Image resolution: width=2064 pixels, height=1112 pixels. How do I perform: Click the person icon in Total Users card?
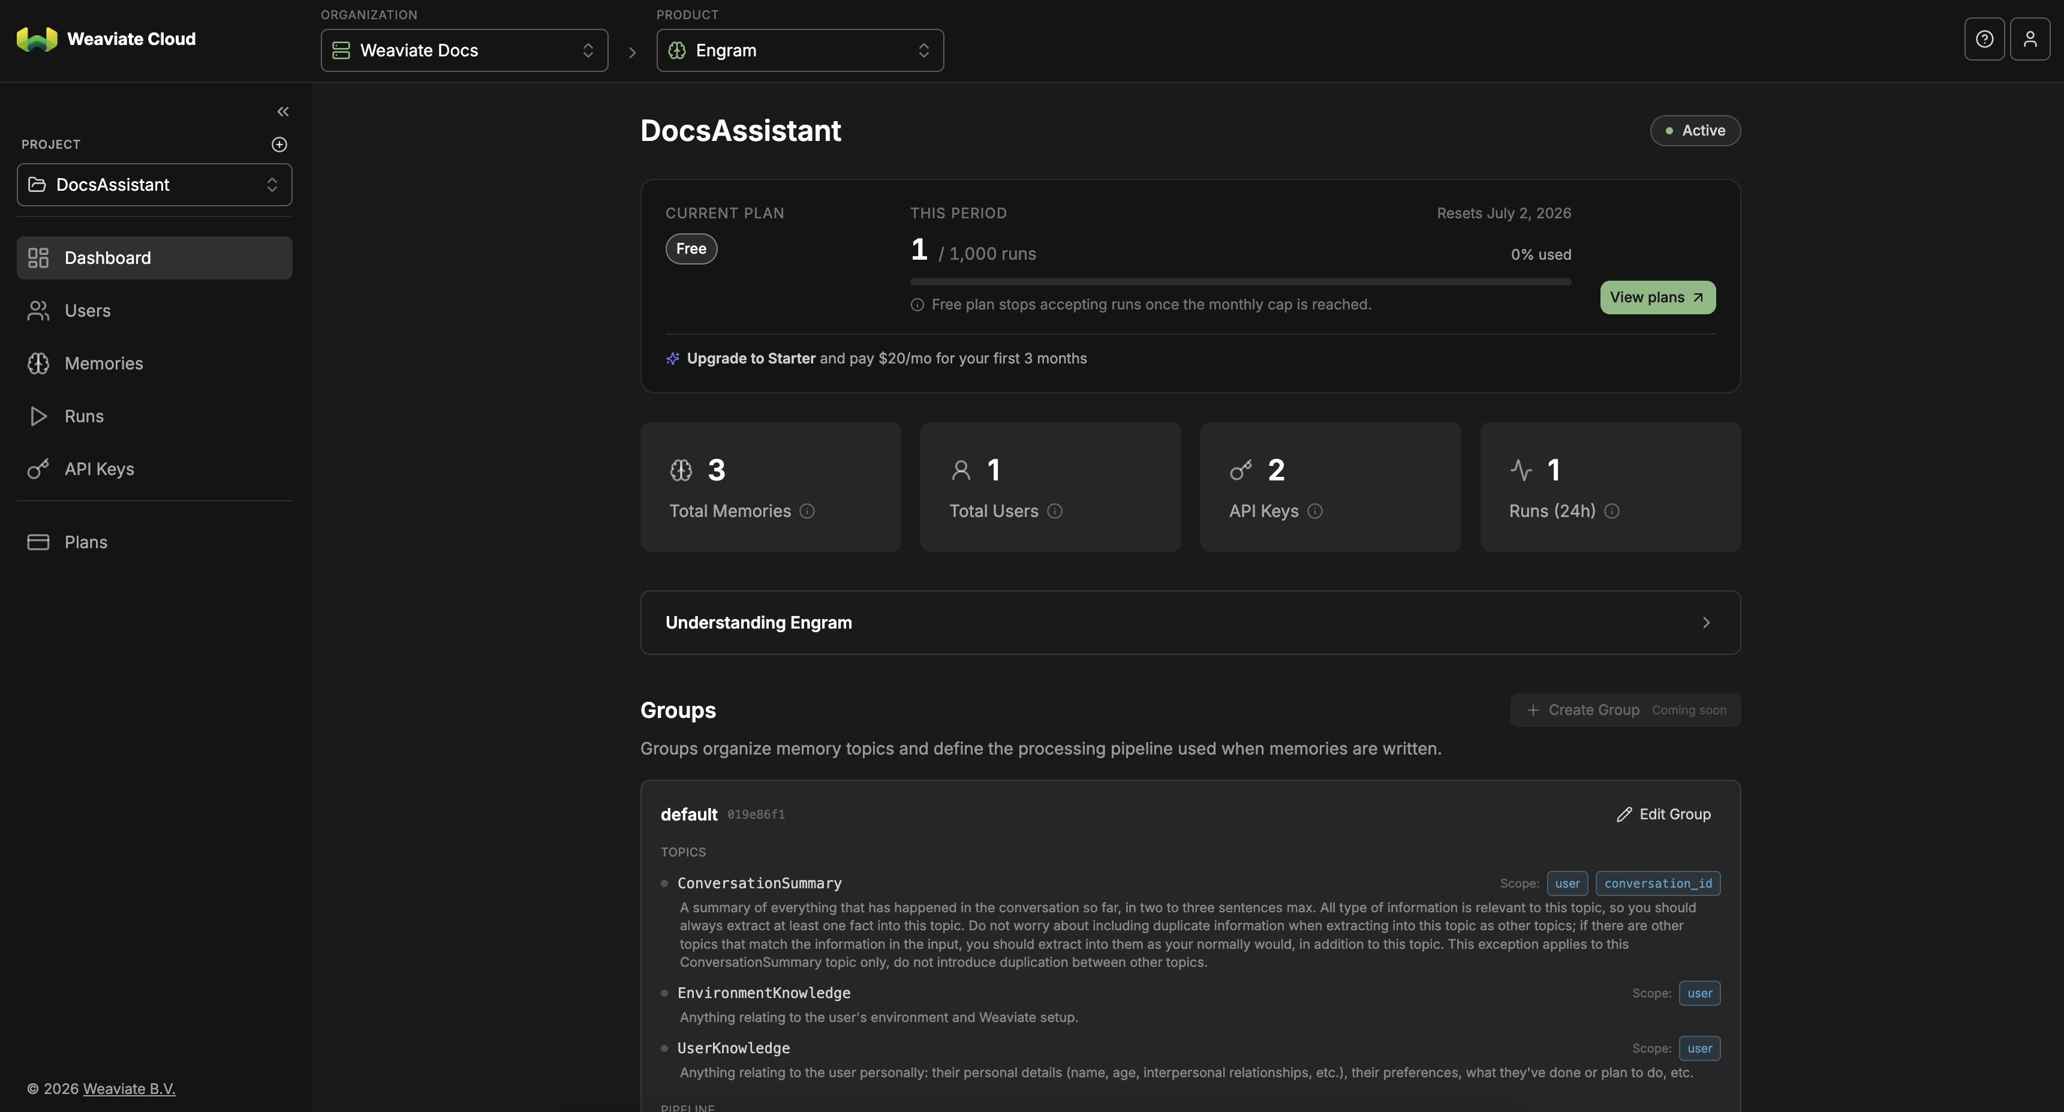(x=961, y=470)
